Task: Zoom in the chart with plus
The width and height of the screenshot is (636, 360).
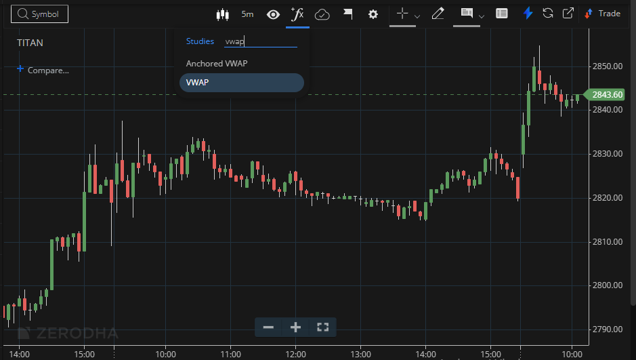Action: point(295,327)
